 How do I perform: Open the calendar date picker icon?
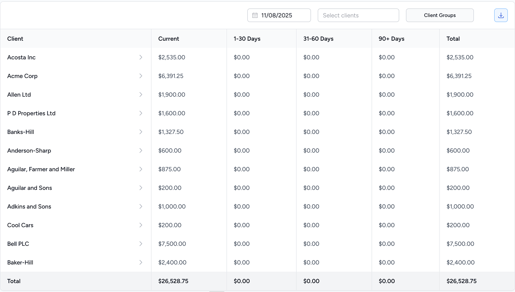[254, 15]
